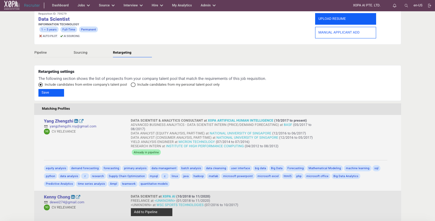Viewport: 435px width, 221px height.
Task: Open Yang Zhengzhi's external profile link icon
Action: tap(81, 121)
